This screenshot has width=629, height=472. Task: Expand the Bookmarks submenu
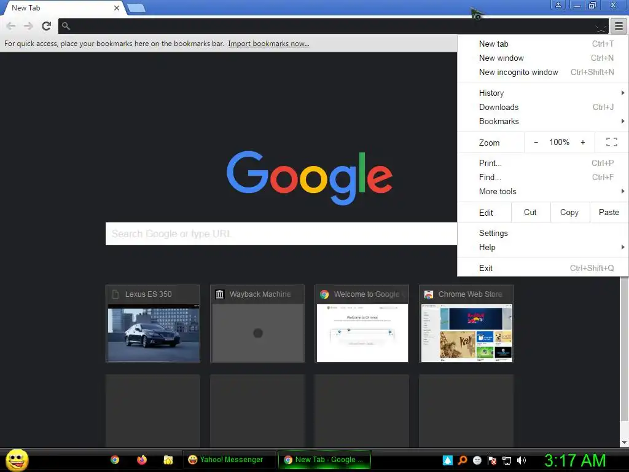(543, 121)
